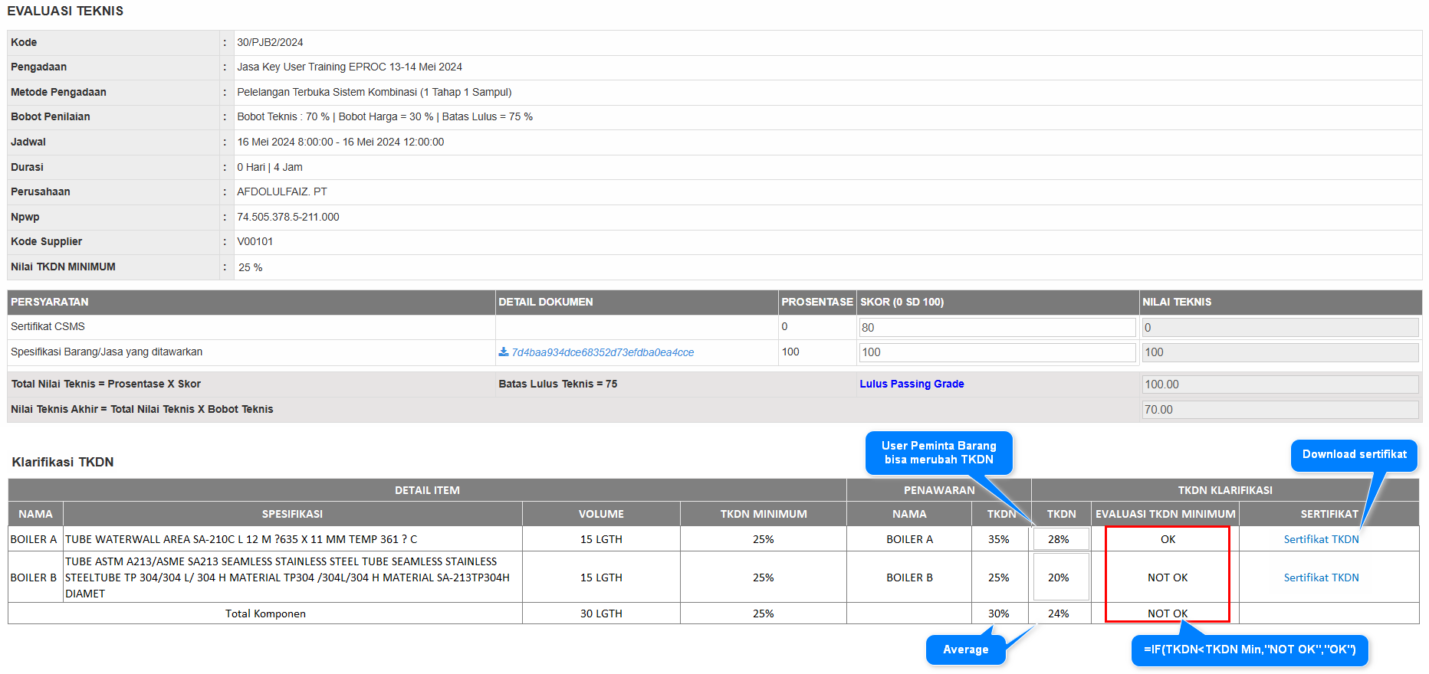
Task: Click the EVALUASI TKDN MINIMUM column header
Action: (1165, 514)
